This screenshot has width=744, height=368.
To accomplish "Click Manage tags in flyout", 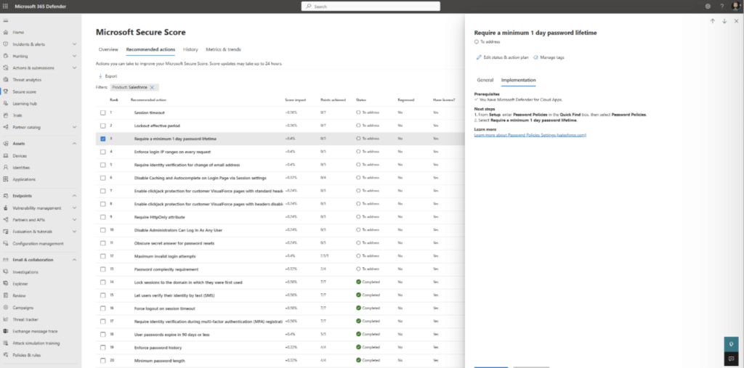I will (x=549, y=57).
